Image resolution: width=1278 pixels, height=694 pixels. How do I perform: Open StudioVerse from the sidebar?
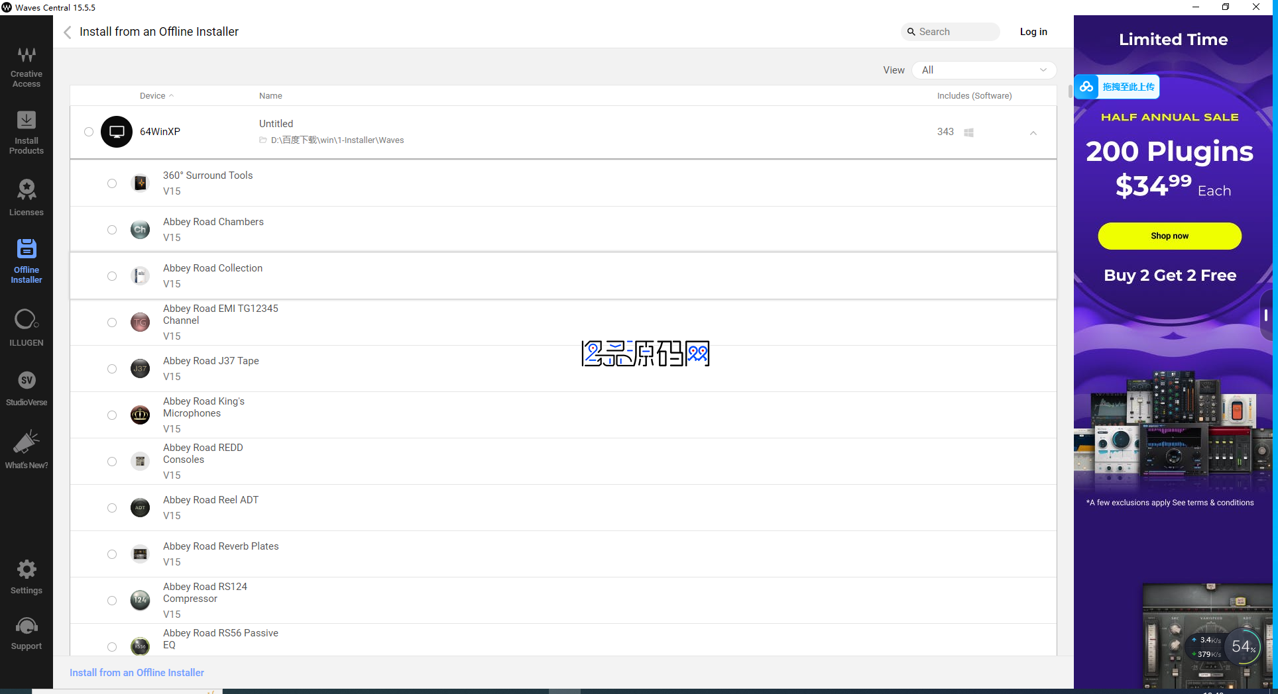click(x=27, y=388)
